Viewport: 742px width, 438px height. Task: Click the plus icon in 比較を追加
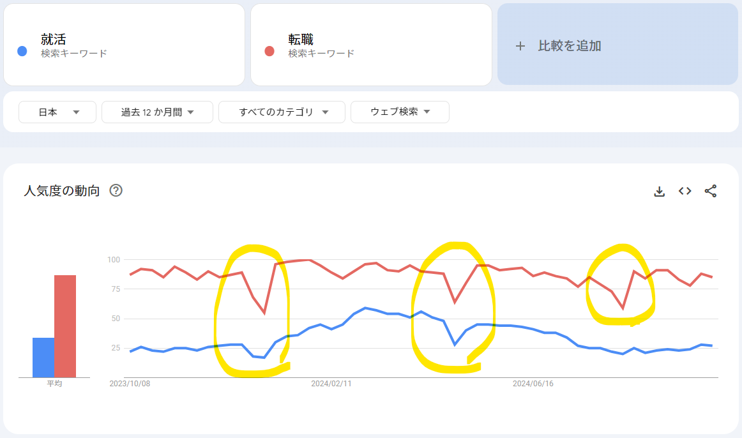[520, 46]
